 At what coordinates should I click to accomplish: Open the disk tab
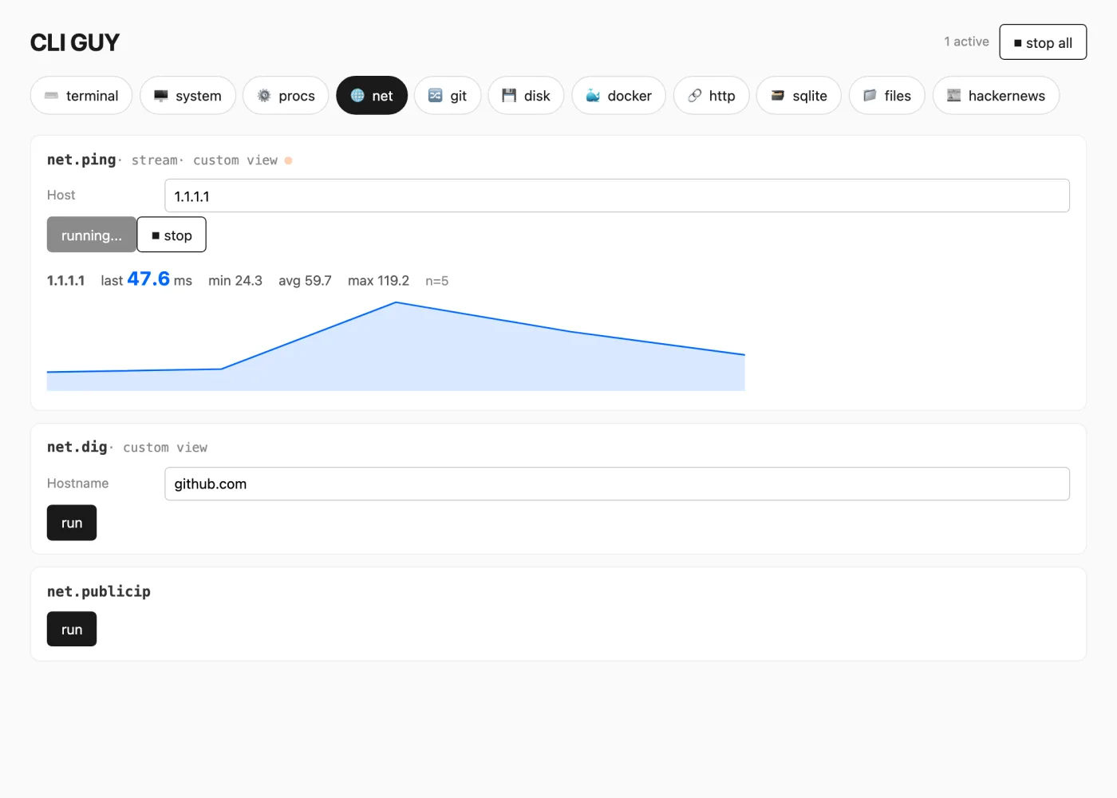click(x=526, y=96)
